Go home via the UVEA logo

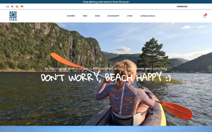(13, 16)
